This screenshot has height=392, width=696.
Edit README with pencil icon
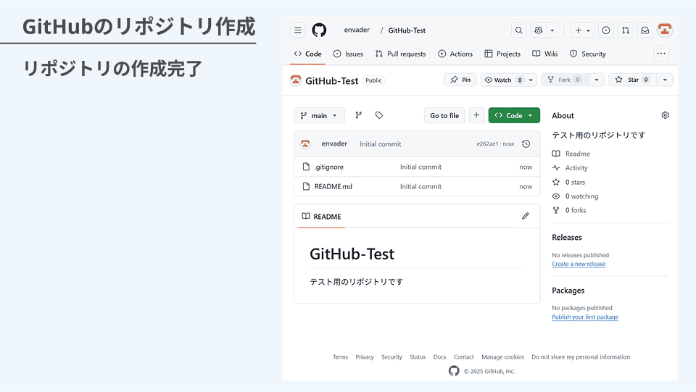click(x=526, y=216)
